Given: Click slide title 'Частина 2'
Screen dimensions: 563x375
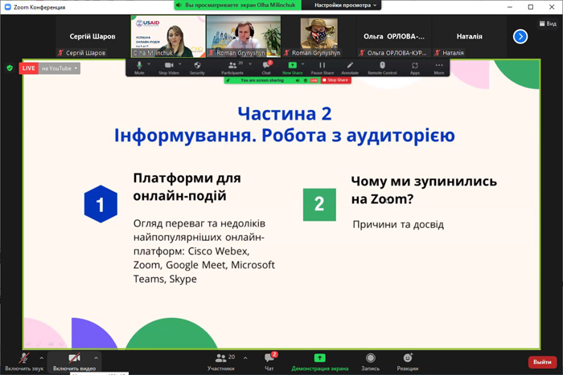Looking at the screenshot, I should 285,113.
